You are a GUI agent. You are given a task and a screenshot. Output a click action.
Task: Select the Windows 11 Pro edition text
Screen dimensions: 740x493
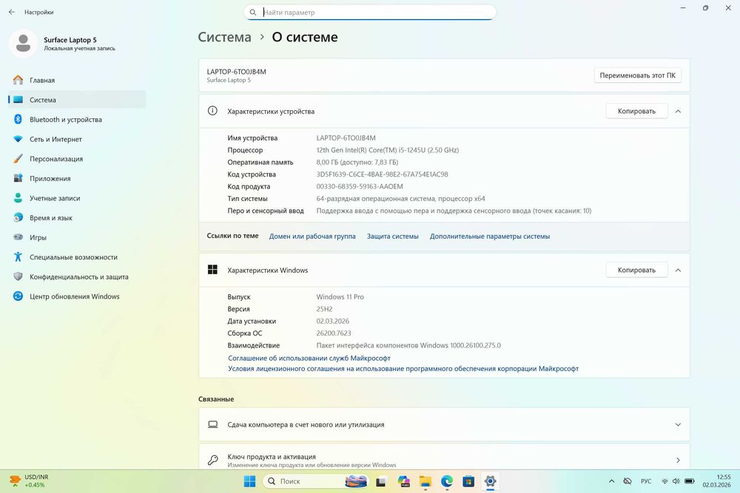tap(340, 297)
